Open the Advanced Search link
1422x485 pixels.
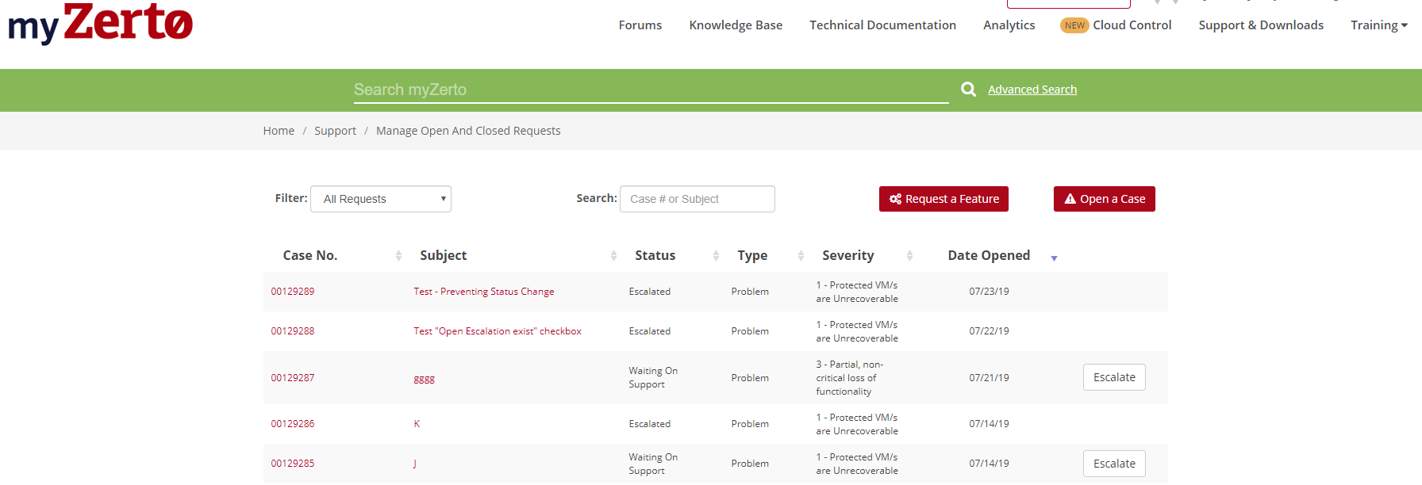(x=1032, y=90)
